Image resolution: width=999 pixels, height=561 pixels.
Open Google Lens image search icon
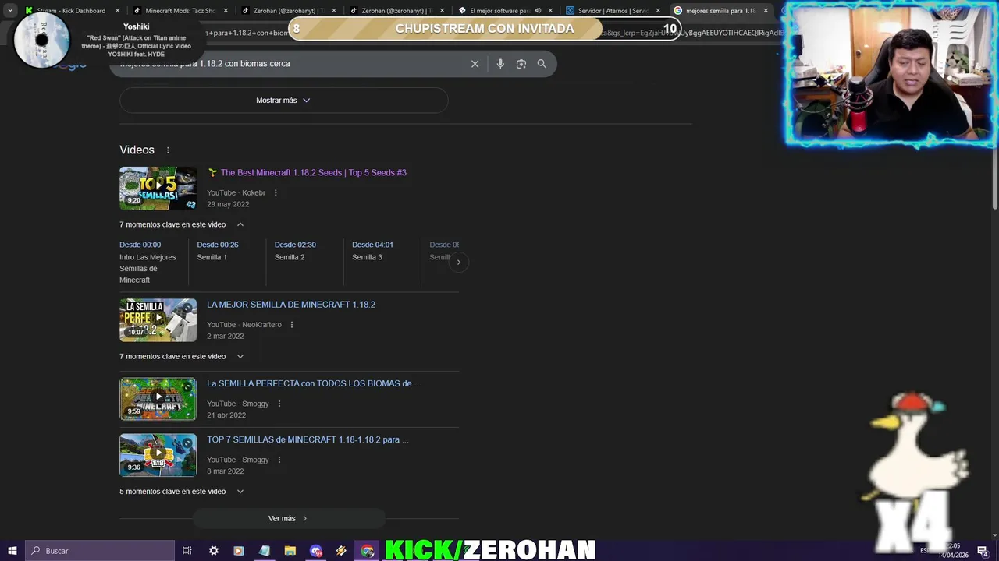point(521,64)
